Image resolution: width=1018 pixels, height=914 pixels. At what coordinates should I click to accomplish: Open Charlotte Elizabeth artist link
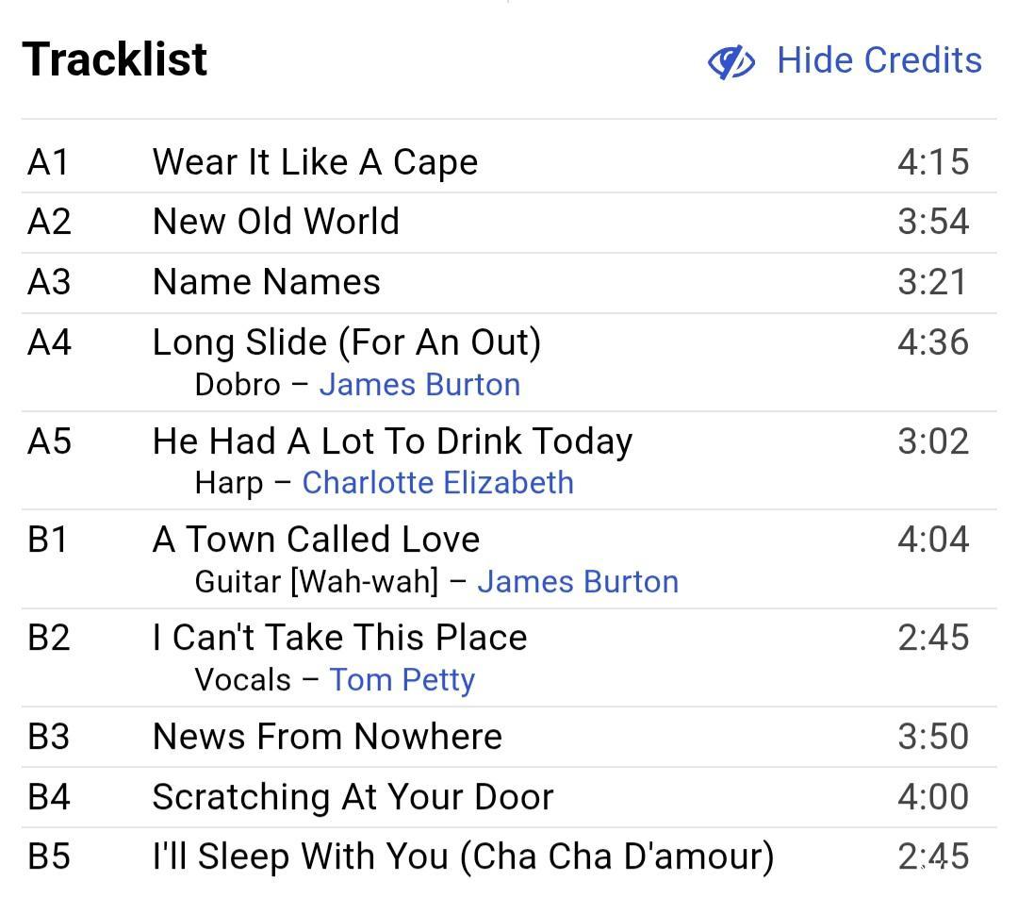[x=437, y=483]
